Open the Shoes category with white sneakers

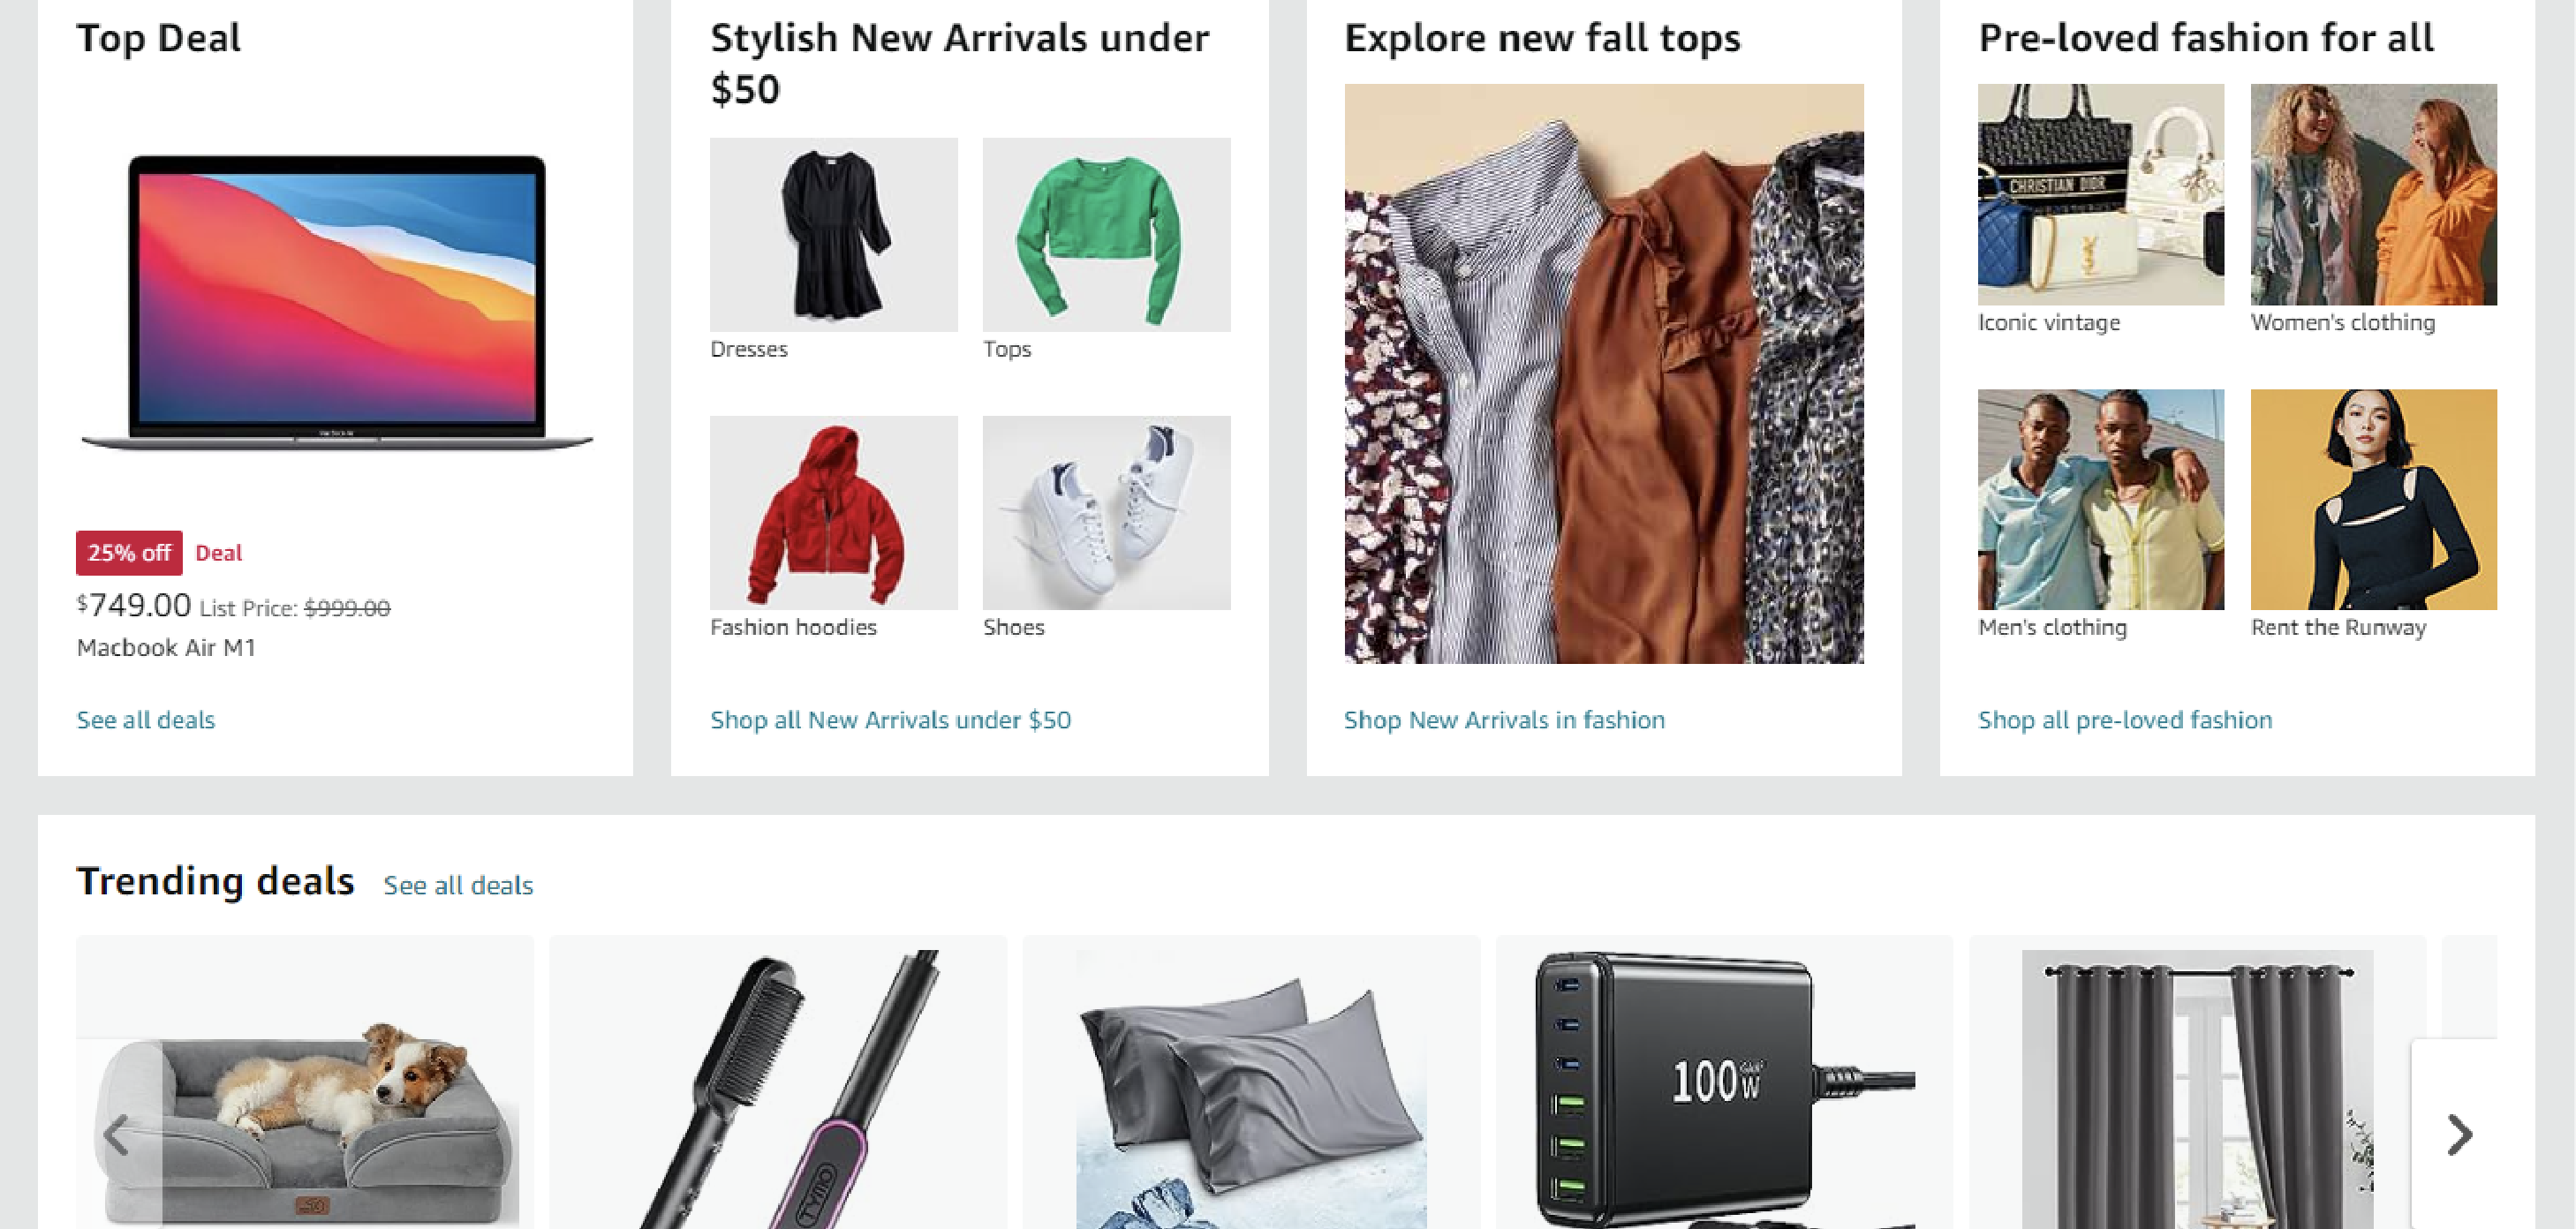(x=1106, y=513)
